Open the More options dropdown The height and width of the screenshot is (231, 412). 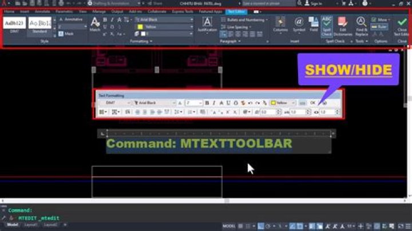click(381, 19)
